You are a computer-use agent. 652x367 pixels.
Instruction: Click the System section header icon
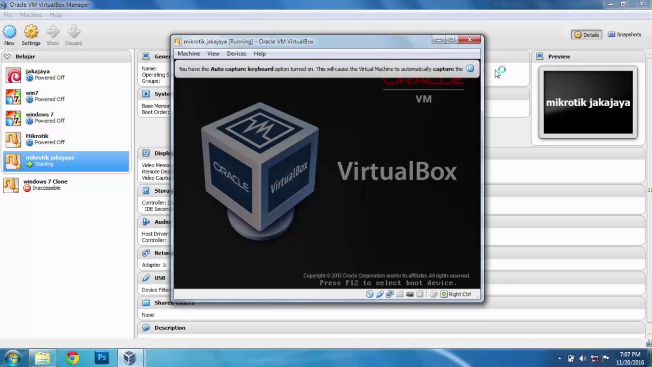pyautogui.click(x=146, y=94)
